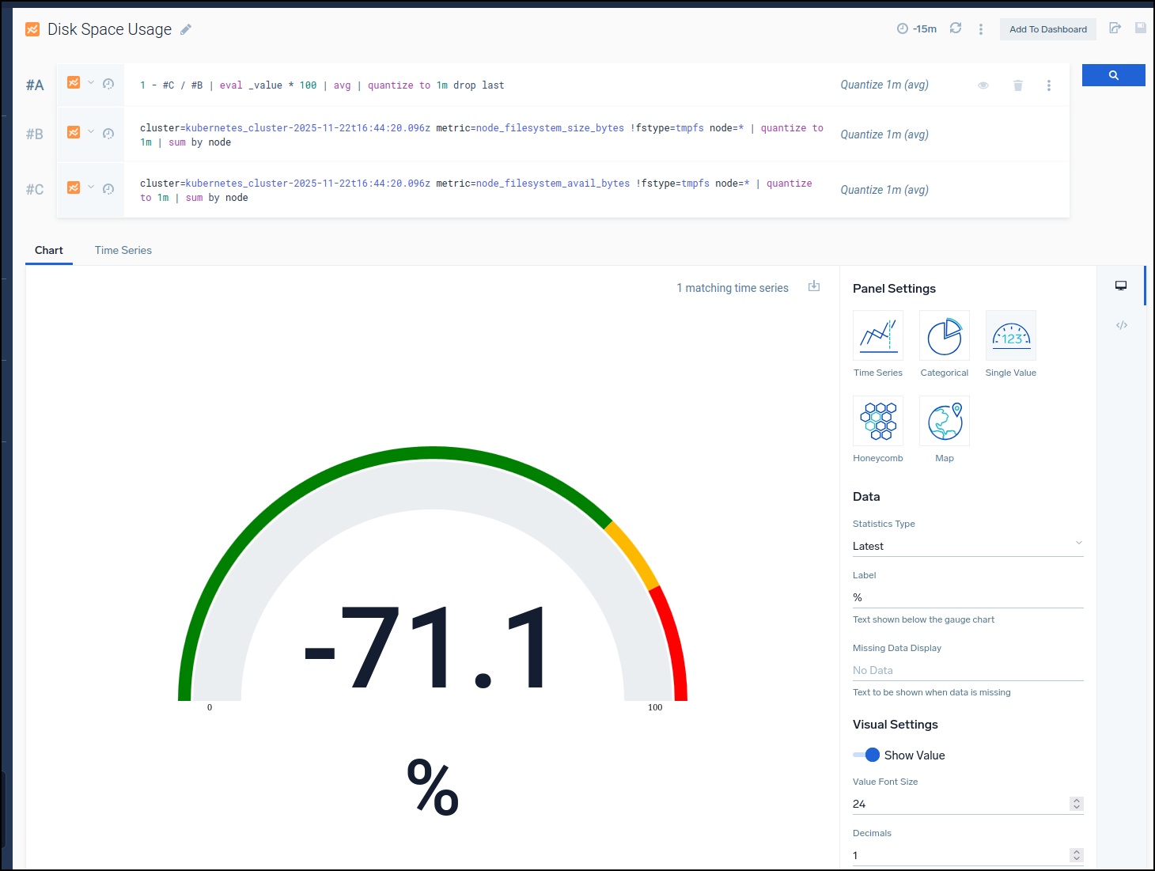Open the Statistics Type dropdown

point(968,546)
